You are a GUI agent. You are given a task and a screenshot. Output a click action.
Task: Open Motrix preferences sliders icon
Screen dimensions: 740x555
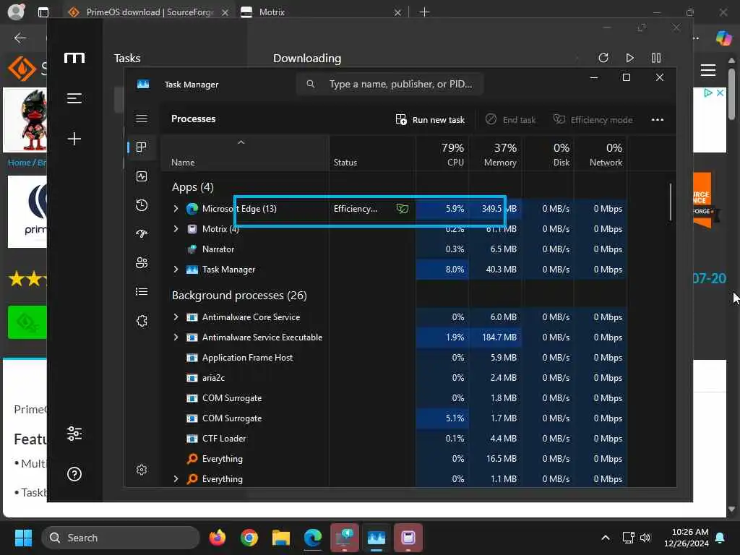click(x=74, y=434)
